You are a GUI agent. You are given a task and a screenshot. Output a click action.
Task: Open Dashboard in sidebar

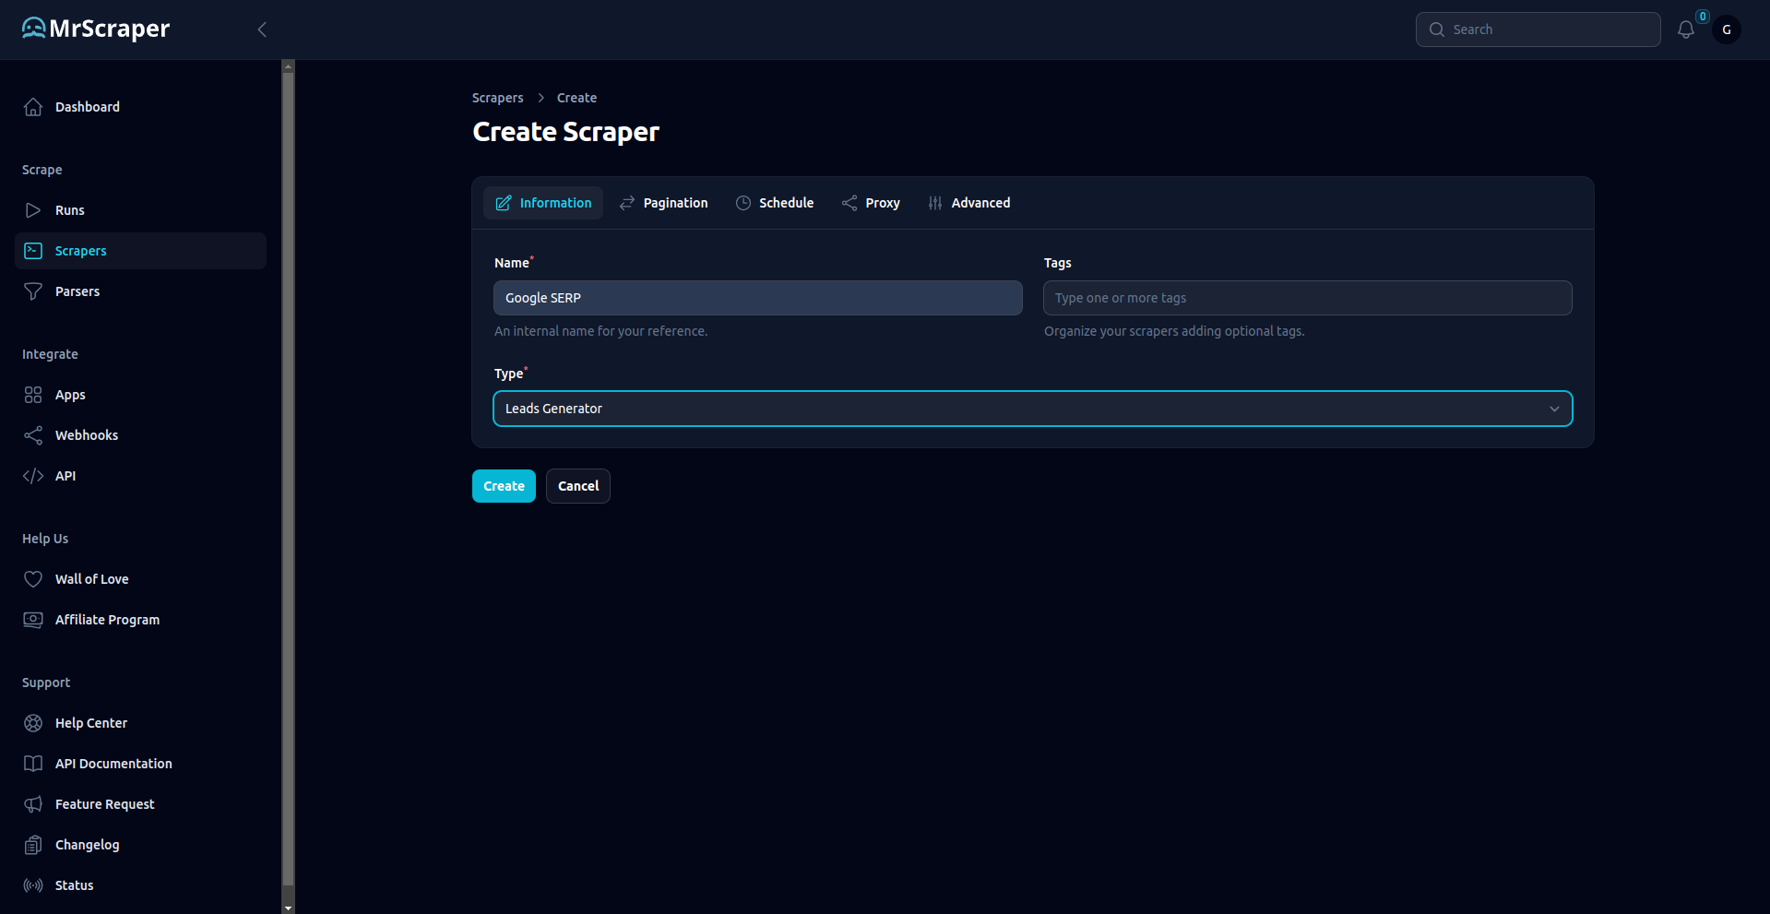(x=140, y=107)
